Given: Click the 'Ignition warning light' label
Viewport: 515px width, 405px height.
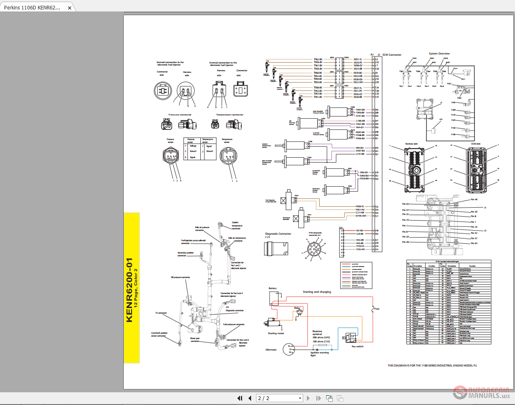Looking at the screenshot, I should click(320, 354).
